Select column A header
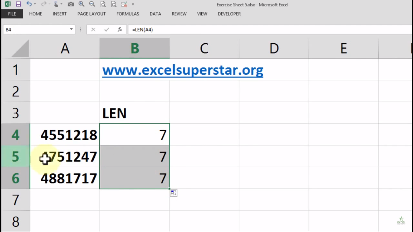413x232 pixels. click(65, 48)
